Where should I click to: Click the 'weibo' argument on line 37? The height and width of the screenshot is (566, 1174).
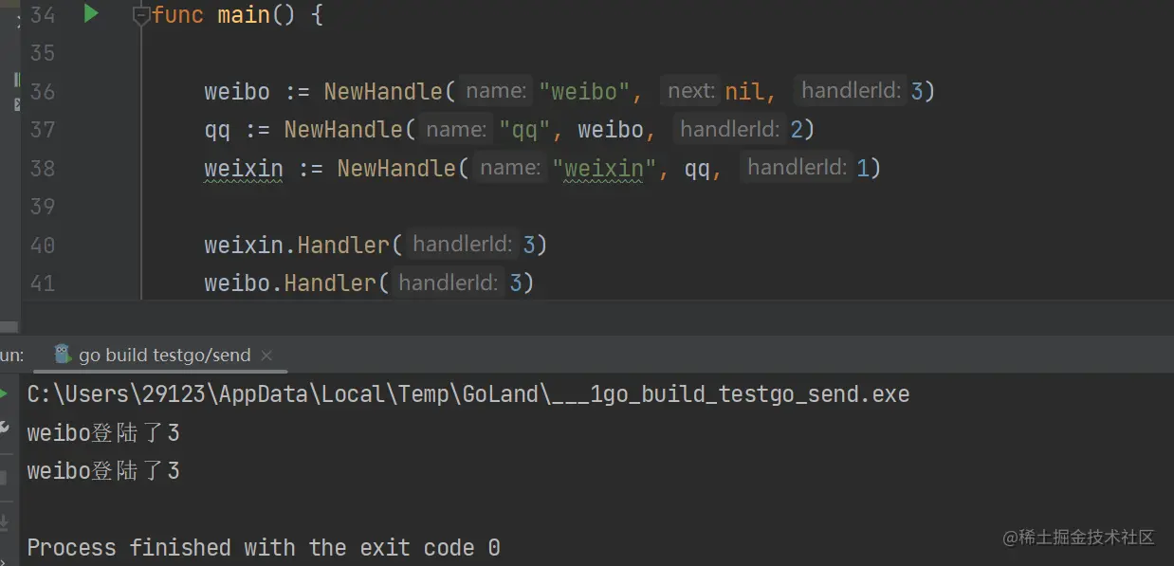point(611,130)
